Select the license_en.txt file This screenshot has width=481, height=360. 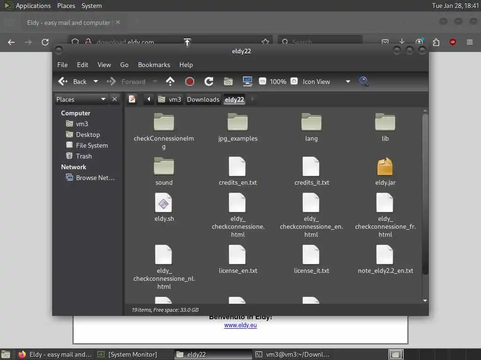point(238,259)
